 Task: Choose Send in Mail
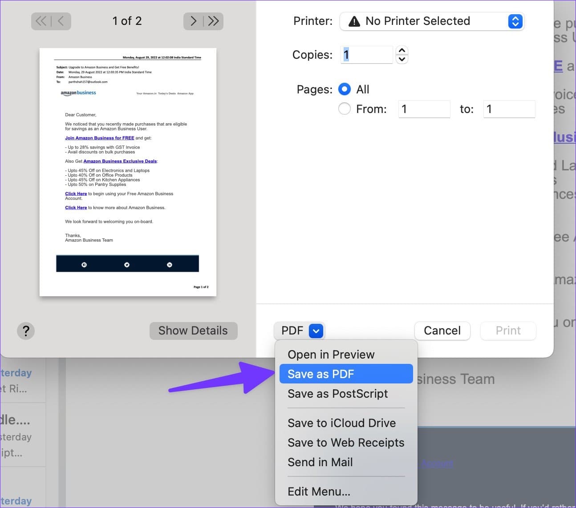tap(346, 462)
